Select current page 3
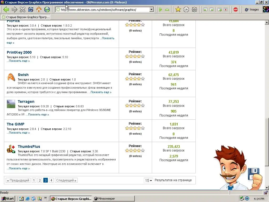 click(x=45, y=180)
